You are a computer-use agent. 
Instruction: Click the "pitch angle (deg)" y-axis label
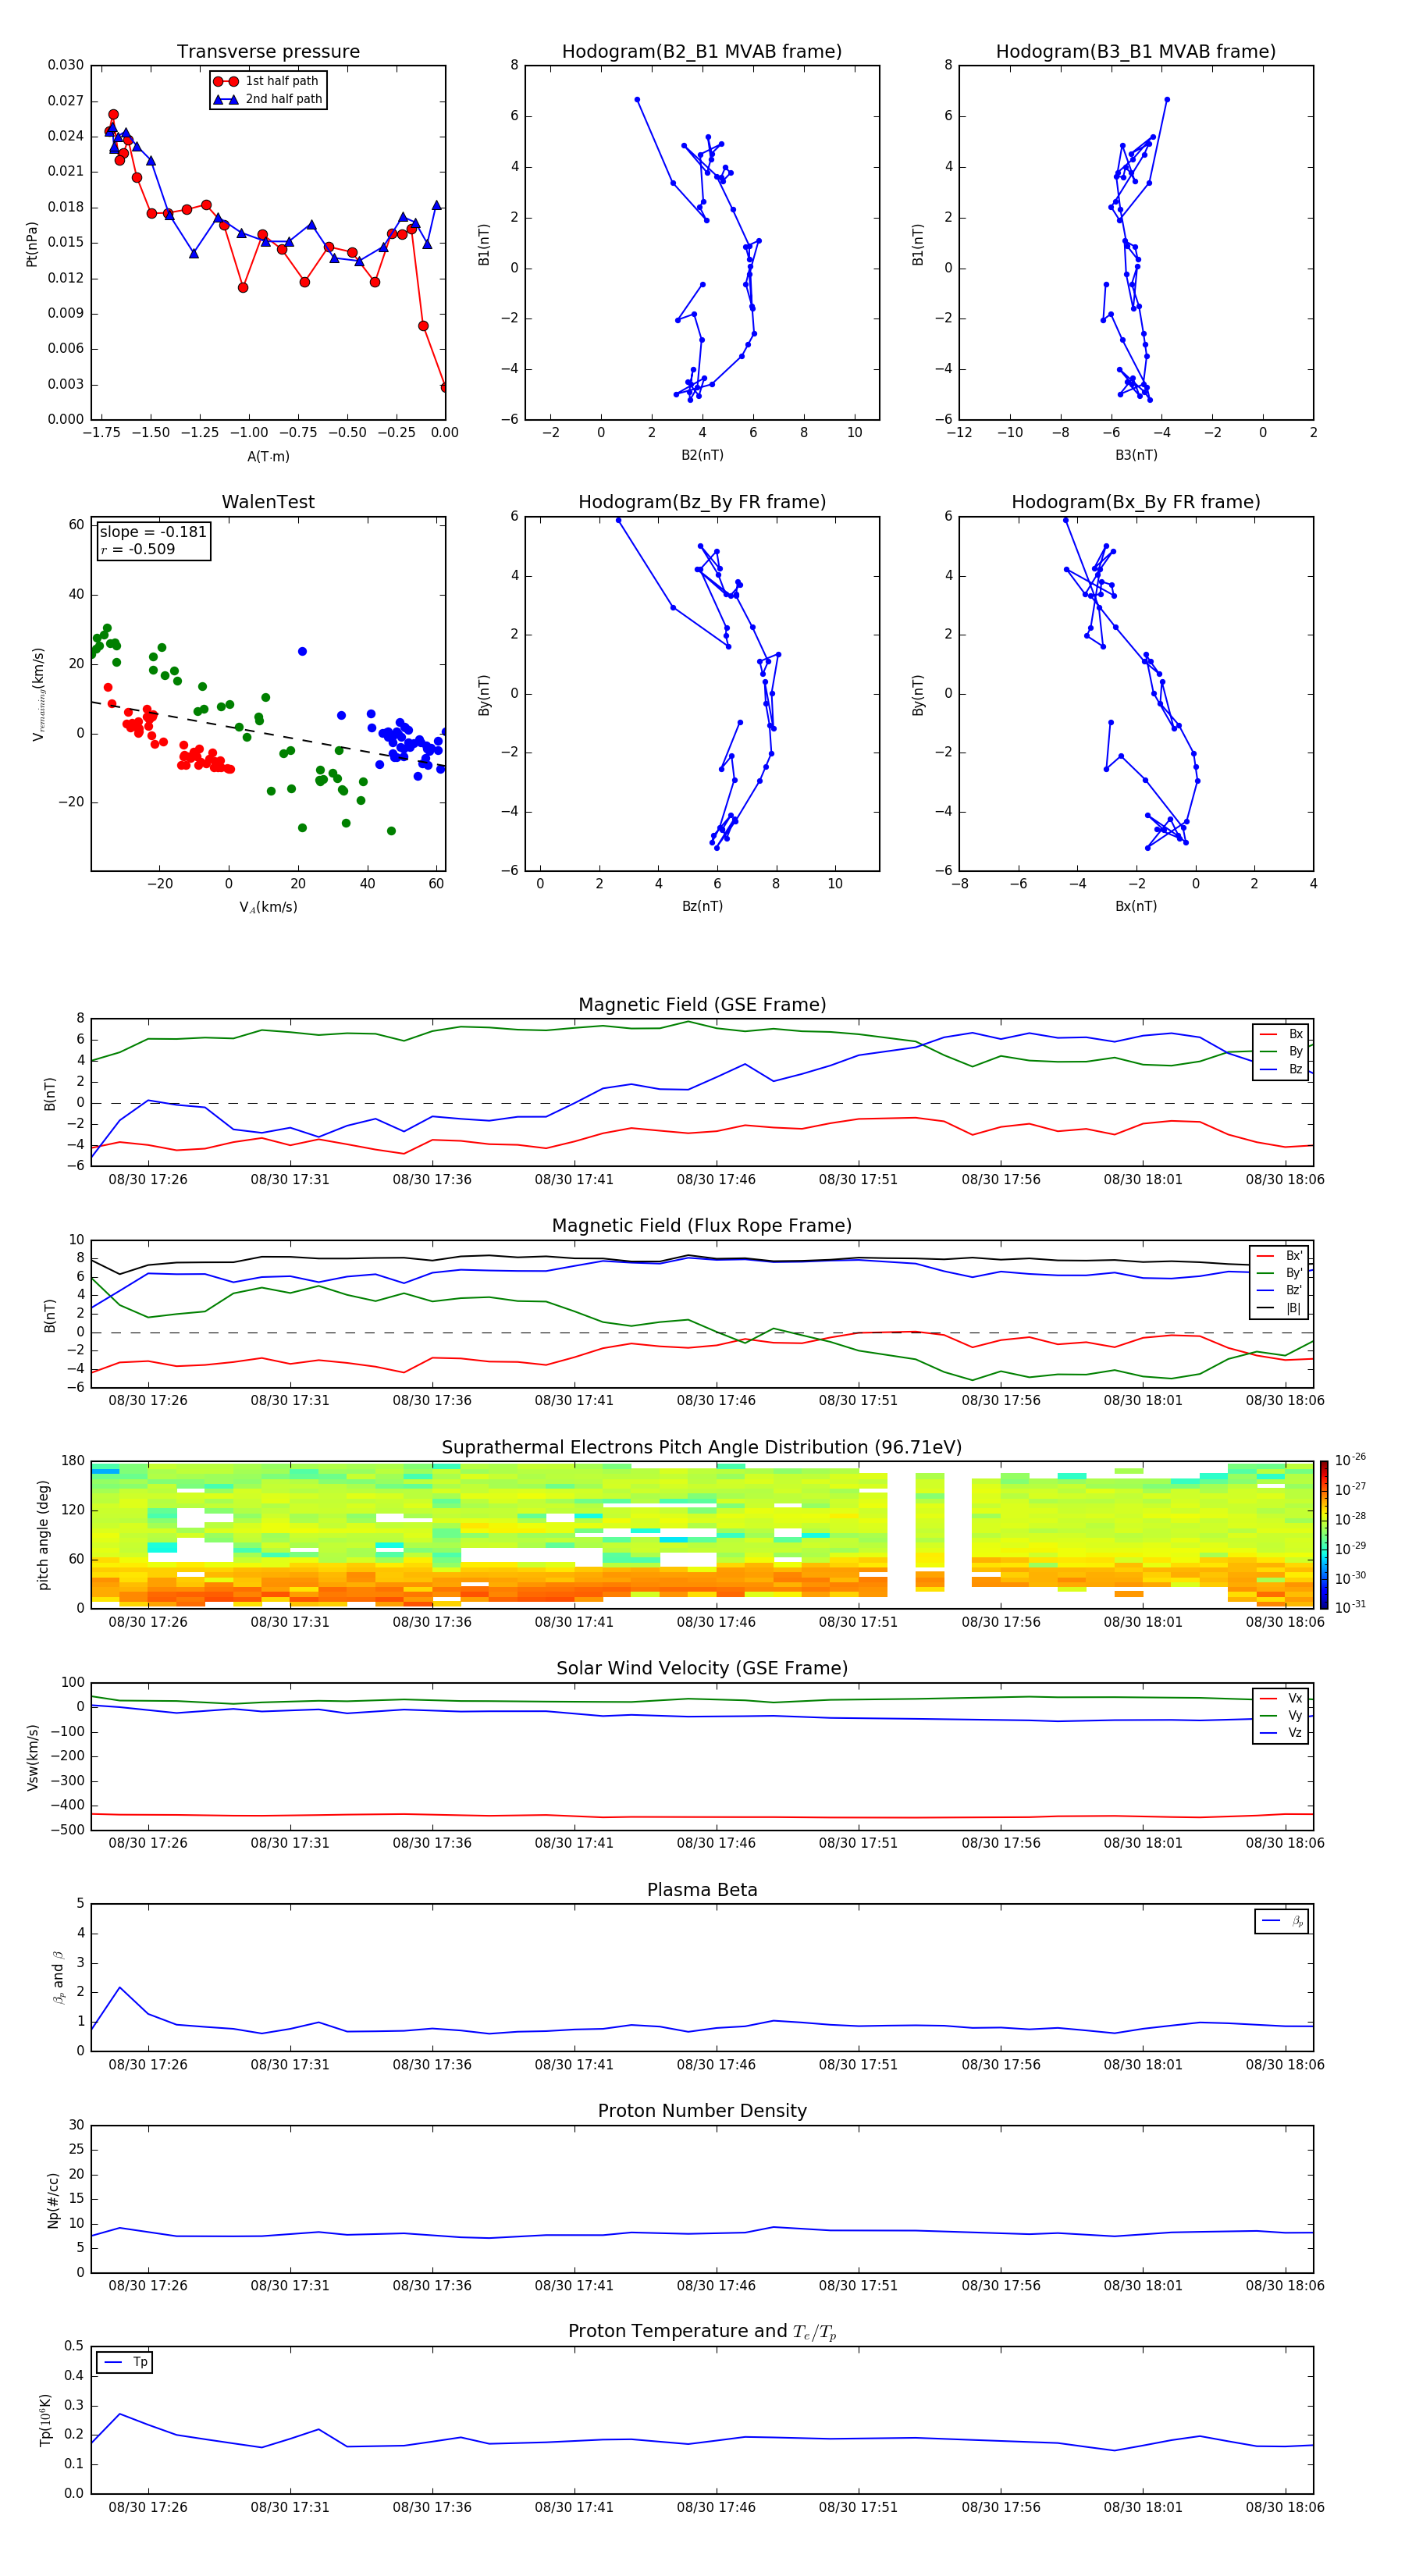(43, 1535)
